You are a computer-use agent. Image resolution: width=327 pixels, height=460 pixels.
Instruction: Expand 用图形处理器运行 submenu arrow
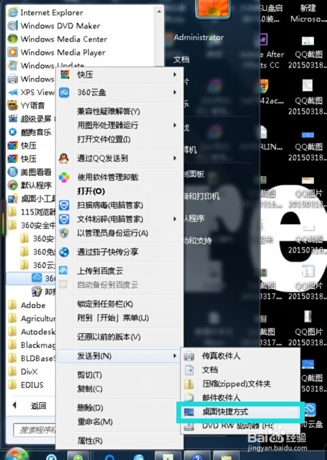[x=175, y=126]
